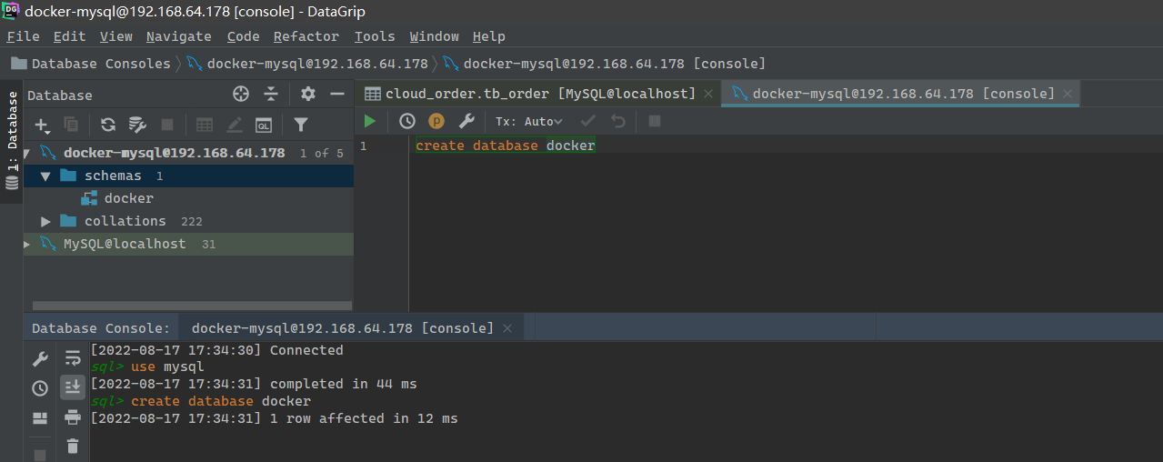This screenshot has width=1163, height=462.
Task: Toggle the 1: Database side tool window
Action: [12, 140]
